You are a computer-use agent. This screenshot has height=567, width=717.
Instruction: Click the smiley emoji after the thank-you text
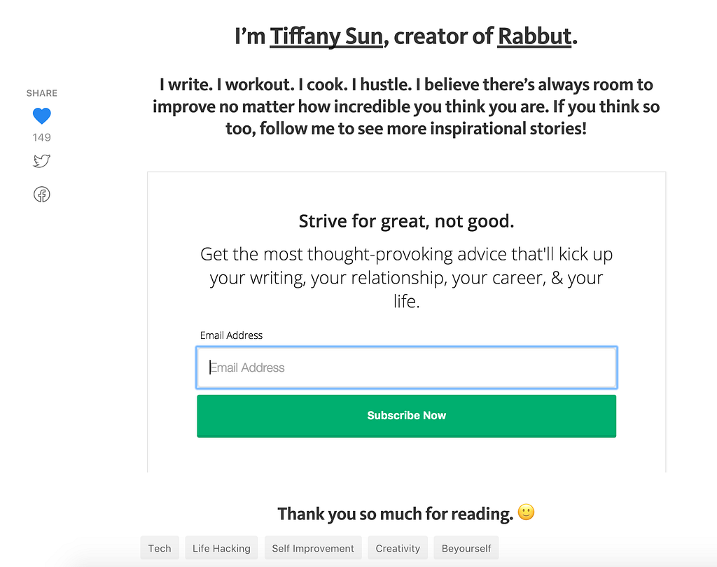(526, 512)
